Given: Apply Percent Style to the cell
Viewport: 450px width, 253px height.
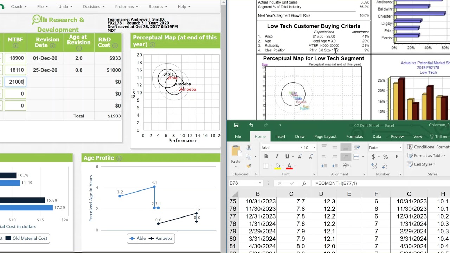Looking at the screenshot, I should (386, 157).
